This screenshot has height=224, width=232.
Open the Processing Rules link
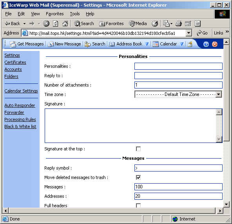[20, 119]
